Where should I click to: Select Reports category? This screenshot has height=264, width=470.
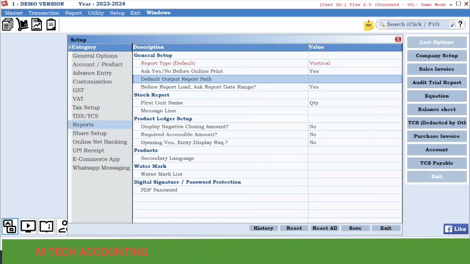pyautogui.click(x=83, y=125)
